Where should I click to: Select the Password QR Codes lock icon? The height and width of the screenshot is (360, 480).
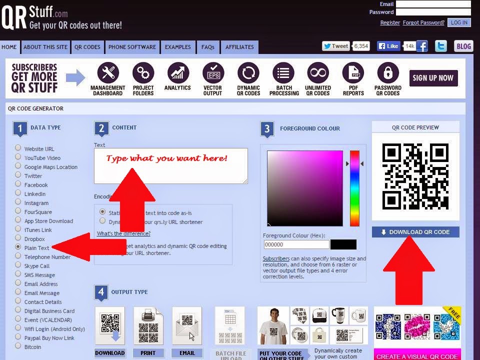[x=388, y=73]
